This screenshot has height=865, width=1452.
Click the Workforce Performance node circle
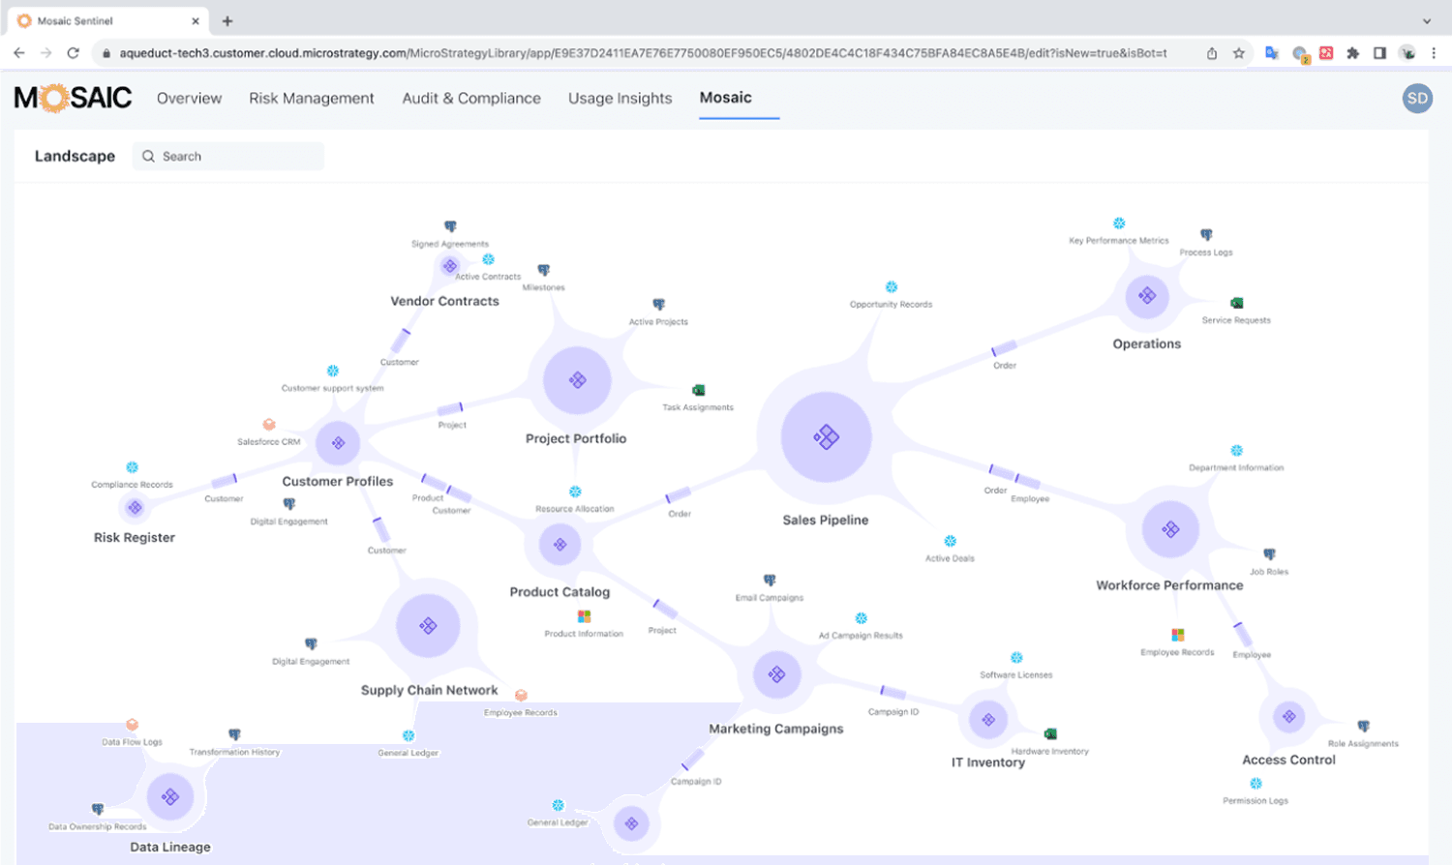1170,529
